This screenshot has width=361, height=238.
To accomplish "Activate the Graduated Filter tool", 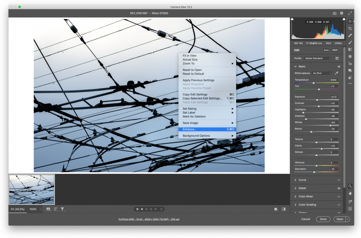I will pos(350,49).
